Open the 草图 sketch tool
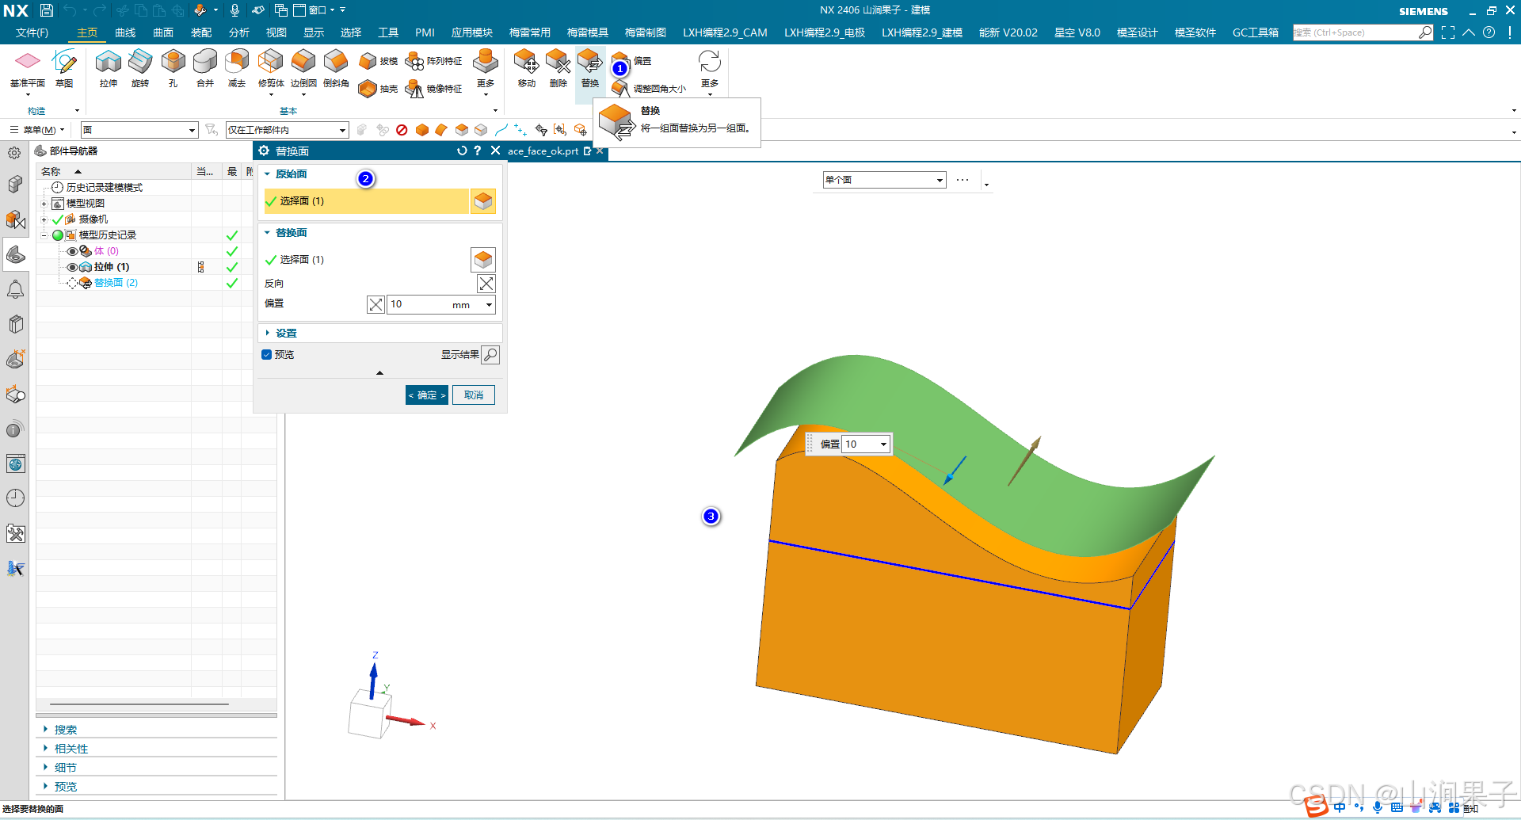The height and width of the screenshot is (820, 1521). 64,69
